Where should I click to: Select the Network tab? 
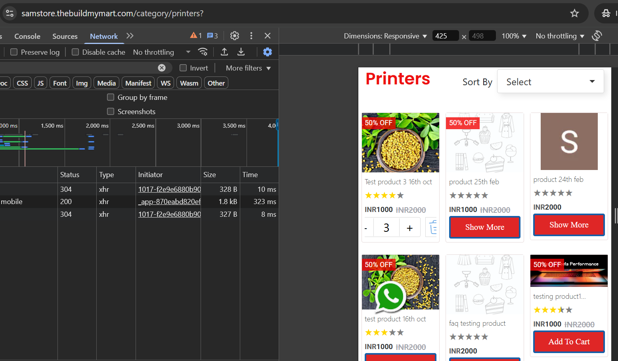(x=104, y=36)
